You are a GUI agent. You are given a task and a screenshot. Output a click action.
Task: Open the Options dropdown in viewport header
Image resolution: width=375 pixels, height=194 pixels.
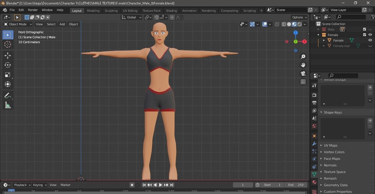(300, 17)
